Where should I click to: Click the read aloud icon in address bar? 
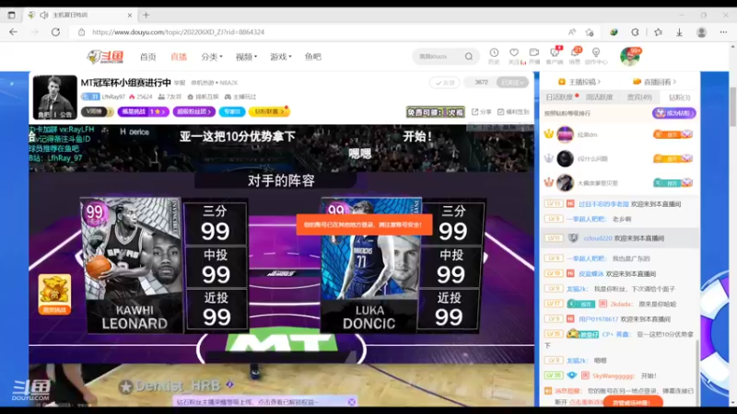571,32
